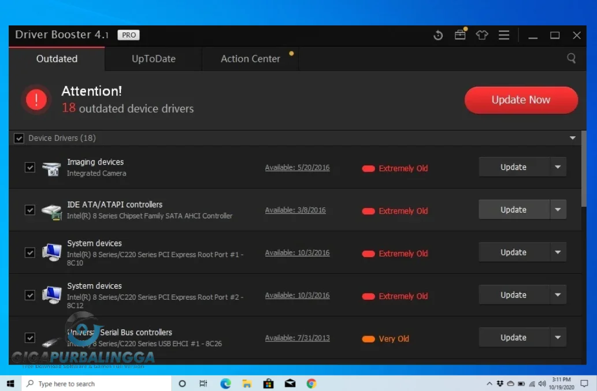Uncheck the IDE ATA/ATAPI controllers checkbox
The image size is (597, 391).
[x=29, y=210]
